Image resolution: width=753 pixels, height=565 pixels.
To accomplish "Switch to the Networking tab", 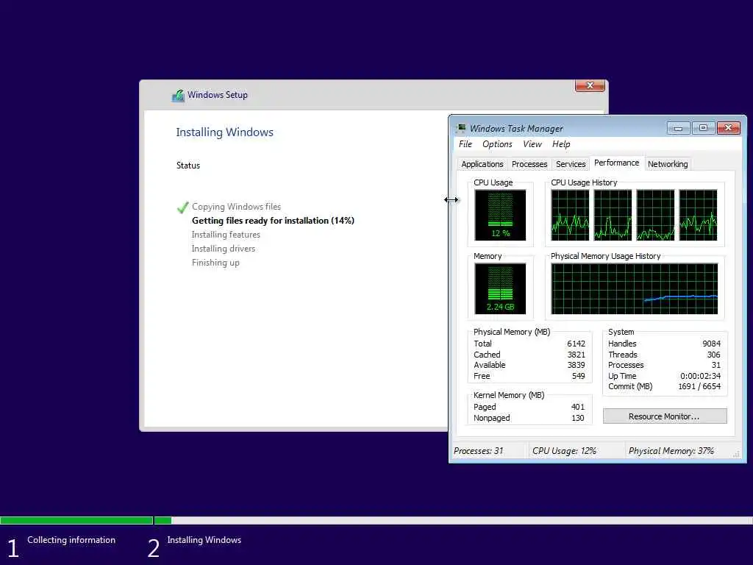I will click(668, 164).
